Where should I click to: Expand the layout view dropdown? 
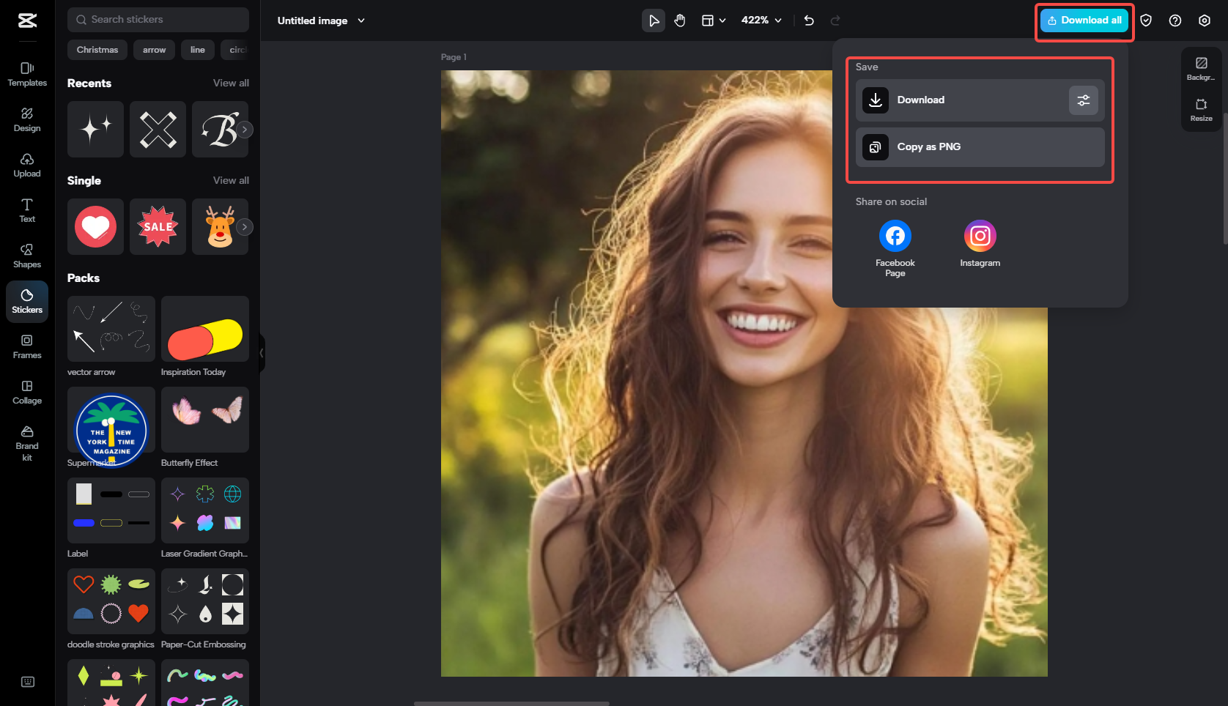point(713,21)
